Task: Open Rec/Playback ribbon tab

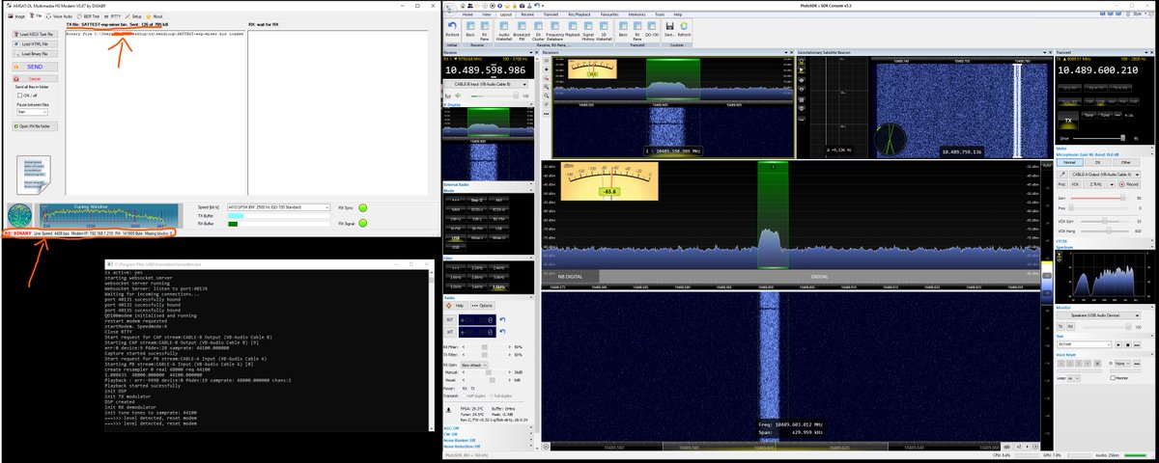Action: (x=579, y=14)
